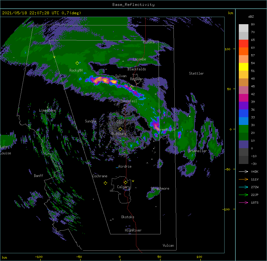Viewport: 267px width, 261px height.
Task: Click the yellow marker above RockyMH label
Action: 77,63
